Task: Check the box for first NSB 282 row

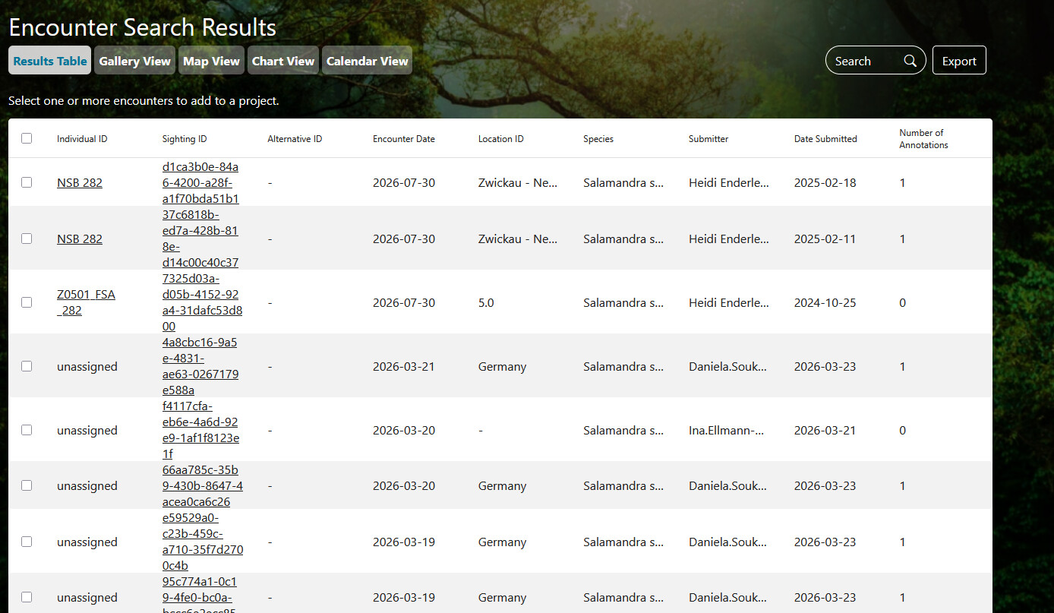Action: pos(27,182)
